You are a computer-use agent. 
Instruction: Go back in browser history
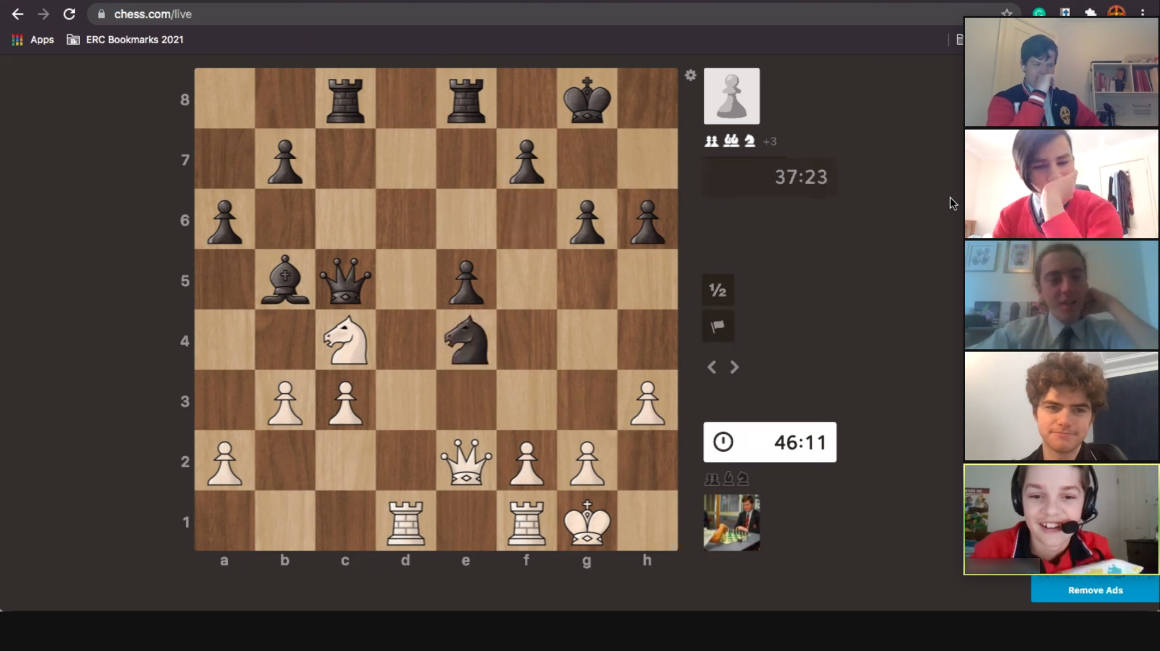pos(18,14)
